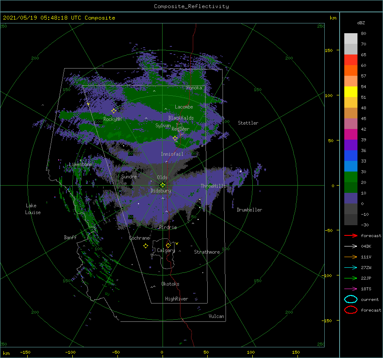Click the 27ZW legend text
383x358 pixels.
(366, 268)
